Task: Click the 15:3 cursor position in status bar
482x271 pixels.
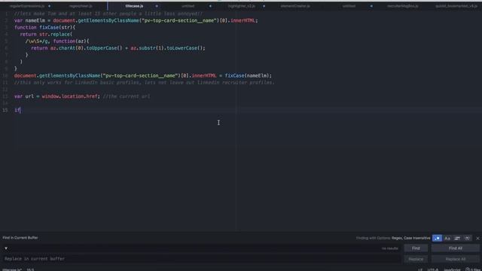Action: pyautogui.click(x=30, y=269)
